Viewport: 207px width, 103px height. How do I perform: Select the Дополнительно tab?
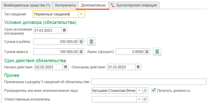click(x=94, y=5)
